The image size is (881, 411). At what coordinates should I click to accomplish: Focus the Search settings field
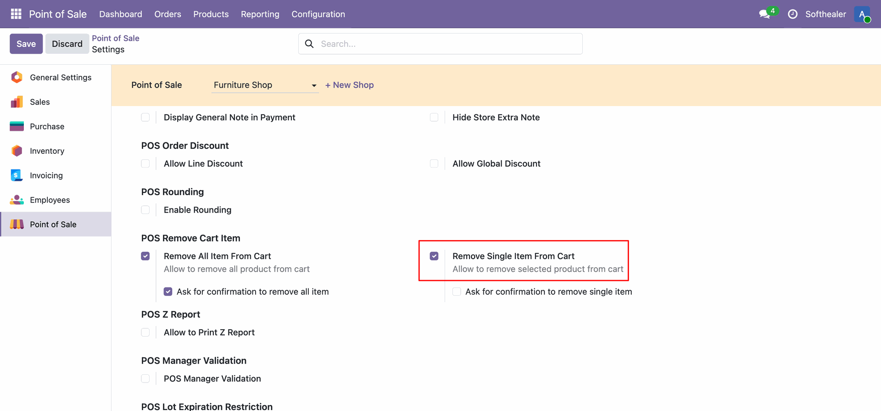440,44
